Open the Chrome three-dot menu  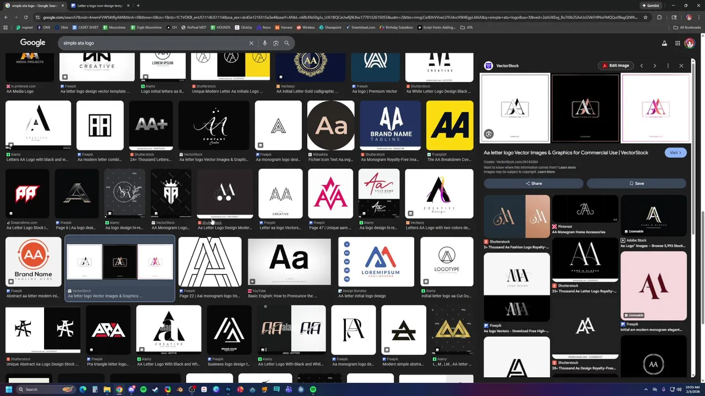click(x=698, y=17)
